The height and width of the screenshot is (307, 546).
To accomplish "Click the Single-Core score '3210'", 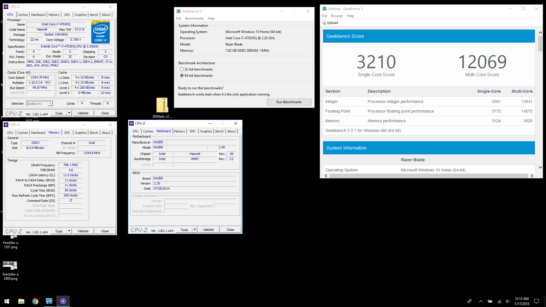I will pos(376,62).
